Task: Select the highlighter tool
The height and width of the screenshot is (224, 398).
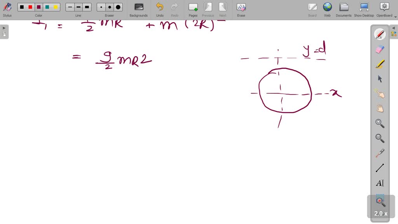Action: pos(380,64)
